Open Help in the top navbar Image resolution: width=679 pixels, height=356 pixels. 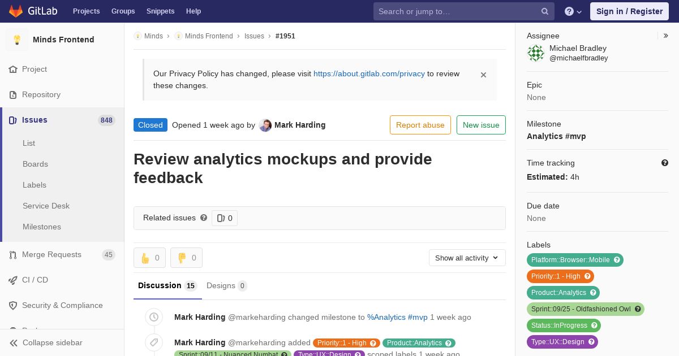pyautogui.click(x=194, y=11)
